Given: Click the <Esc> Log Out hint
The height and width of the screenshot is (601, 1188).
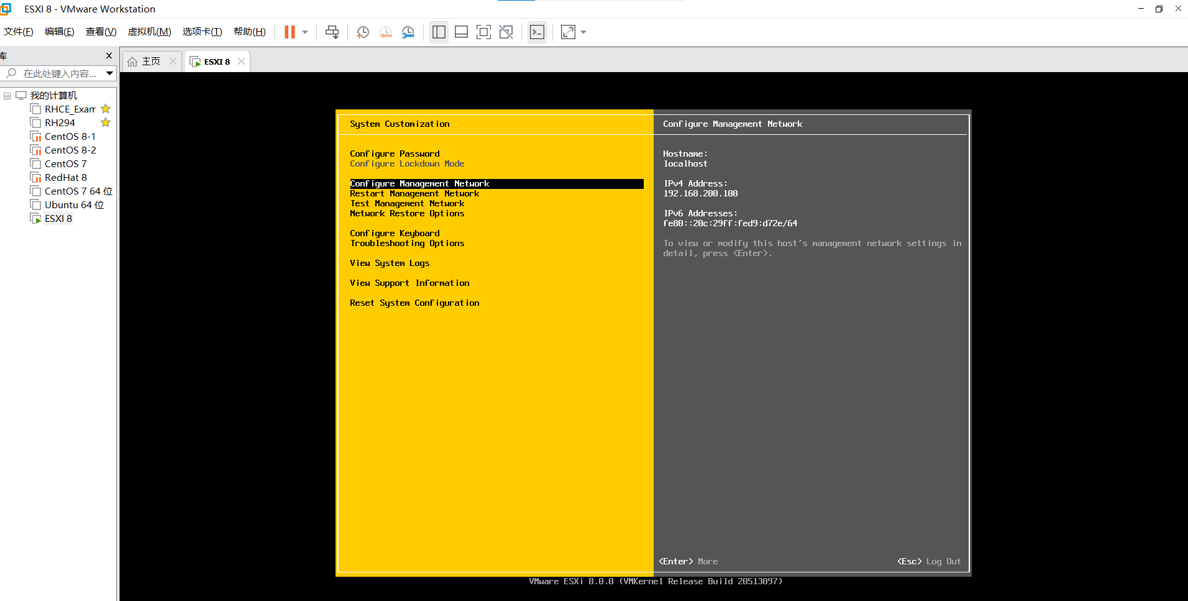Looking at the screenshot, I should tap(929, 561).
